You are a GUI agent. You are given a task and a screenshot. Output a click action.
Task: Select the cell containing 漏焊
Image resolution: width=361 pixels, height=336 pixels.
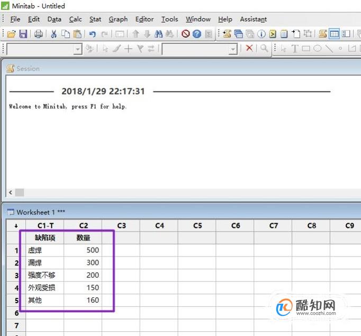pyautogui.click(x=45, y=263)
